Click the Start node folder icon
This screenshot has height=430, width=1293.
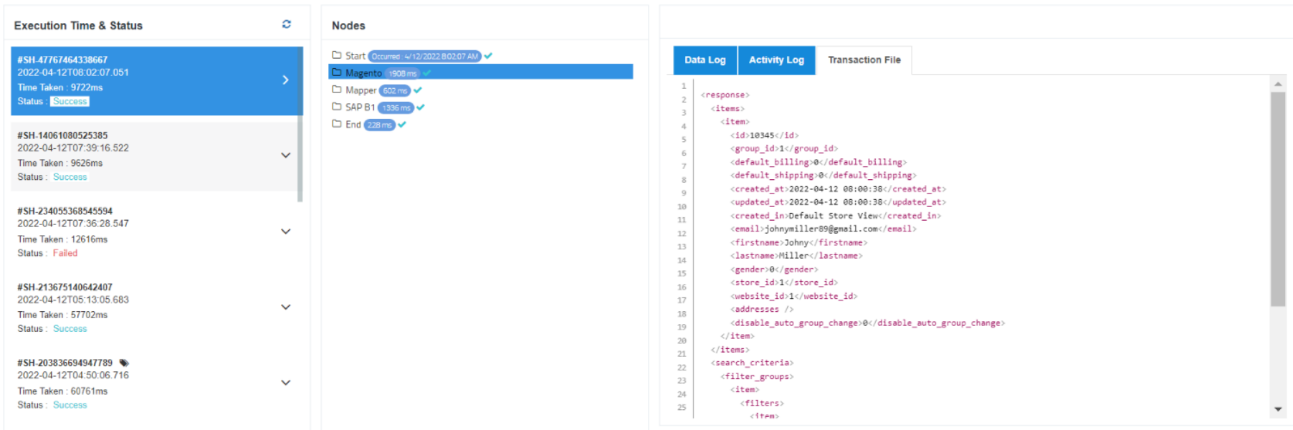(x=337, y=55)
